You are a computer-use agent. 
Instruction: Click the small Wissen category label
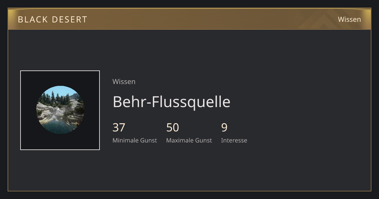coord(124,81)
